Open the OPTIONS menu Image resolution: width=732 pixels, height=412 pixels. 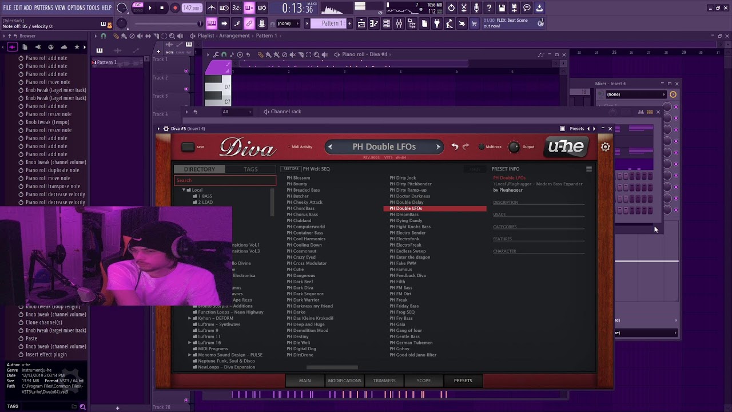(76, 8)
